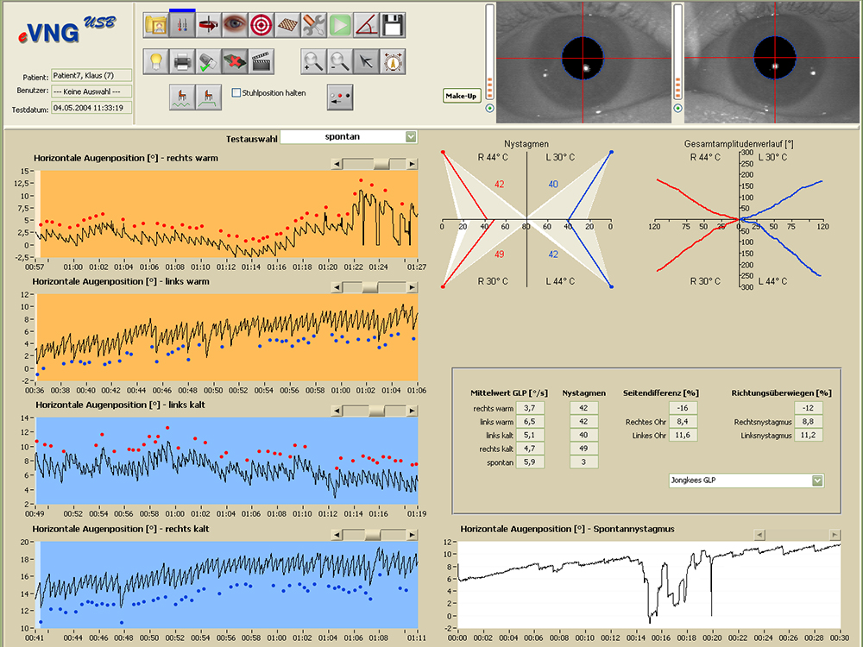Select the zoom in magnifier icon
Image resolution: width=863 pixels, height=647 pixels.
tap(313, 60)
